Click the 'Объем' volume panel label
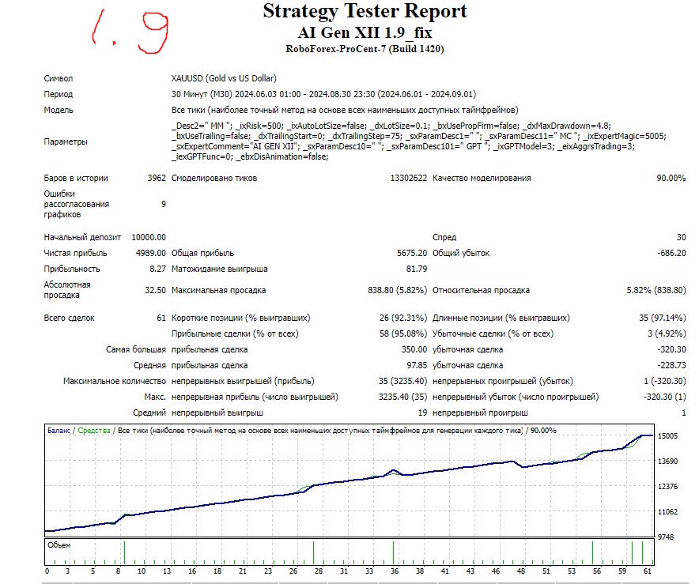The width and height of the screenshot is (699, 584). 59,545
